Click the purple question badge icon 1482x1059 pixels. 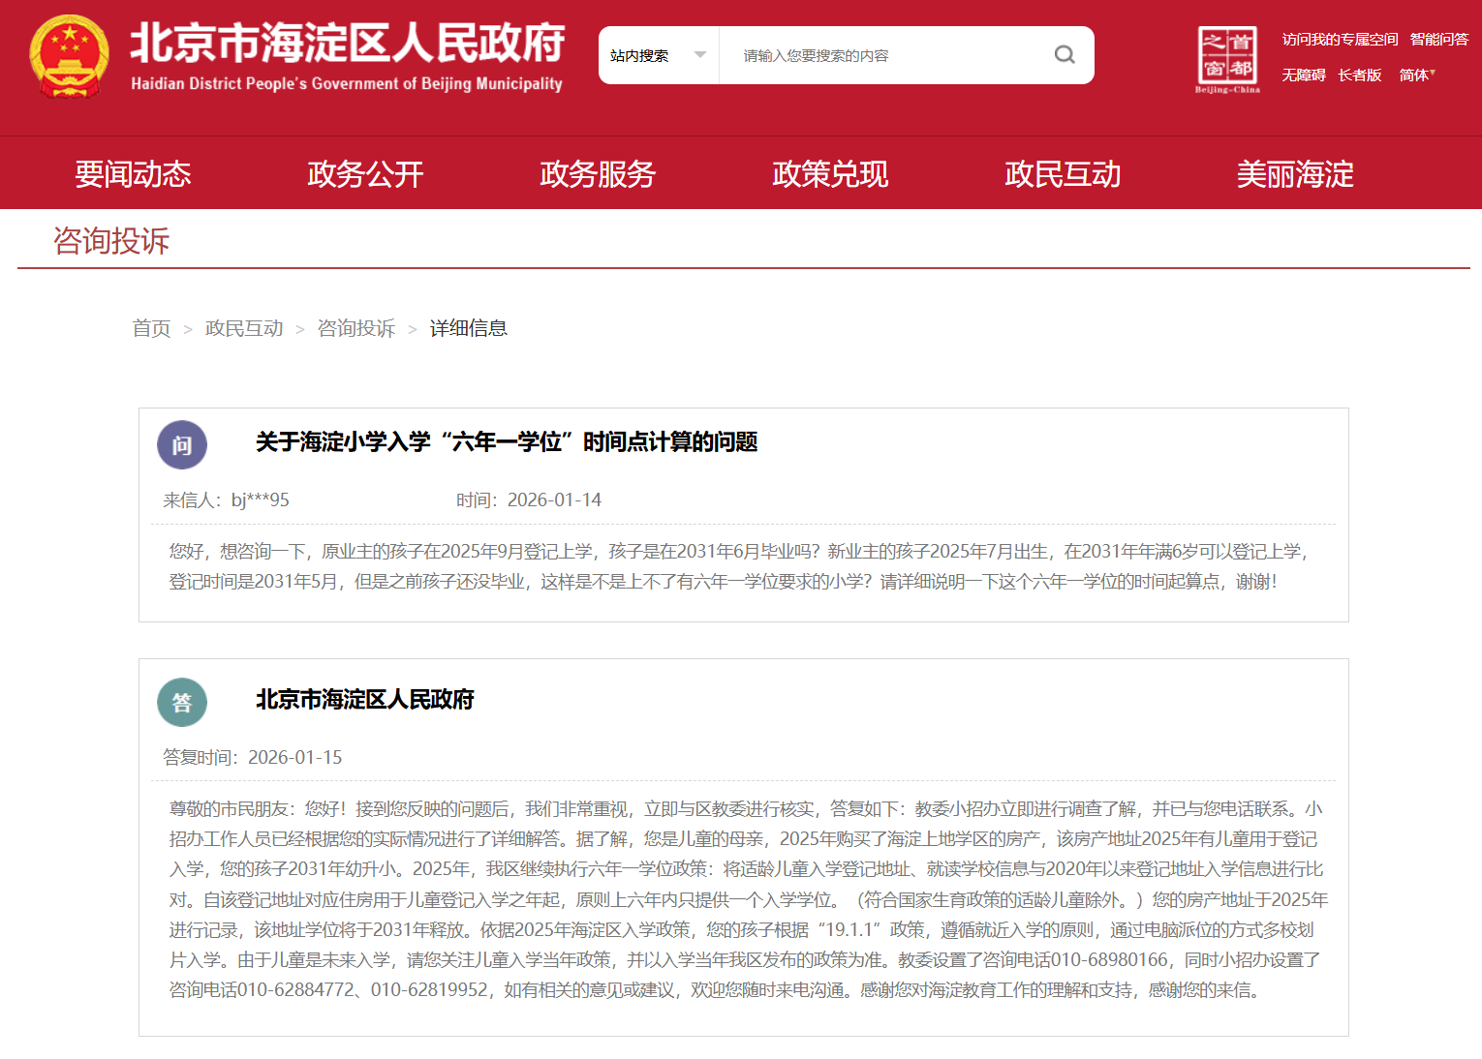[x=182, y=445]
